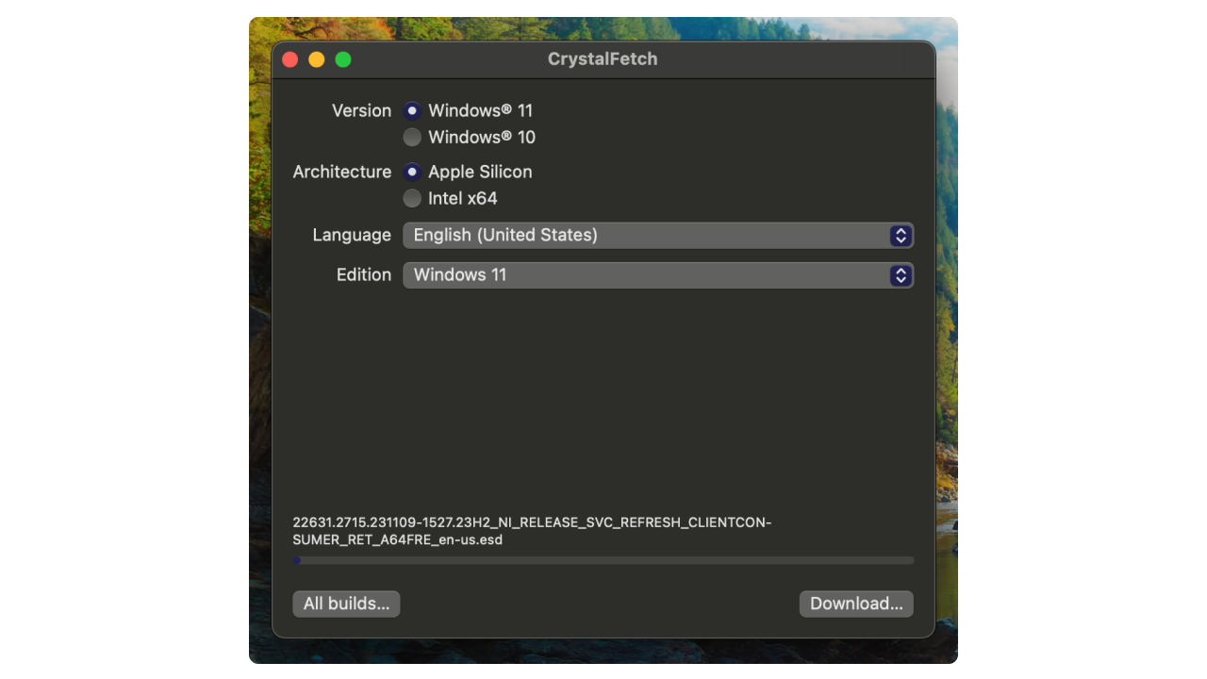
Task: Click the CrystalFetch title bar text
Action: (603, 58)
